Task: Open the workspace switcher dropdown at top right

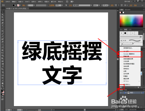Action: pyautogui.click(x=128, y=1)
